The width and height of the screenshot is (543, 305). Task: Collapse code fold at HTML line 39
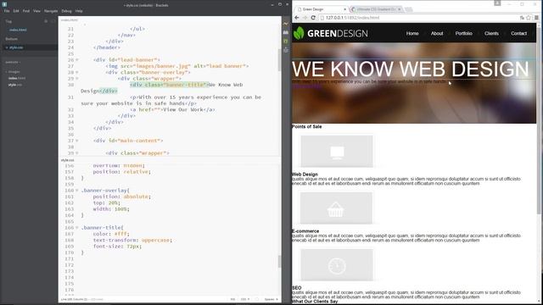click(x=77, y=152)
